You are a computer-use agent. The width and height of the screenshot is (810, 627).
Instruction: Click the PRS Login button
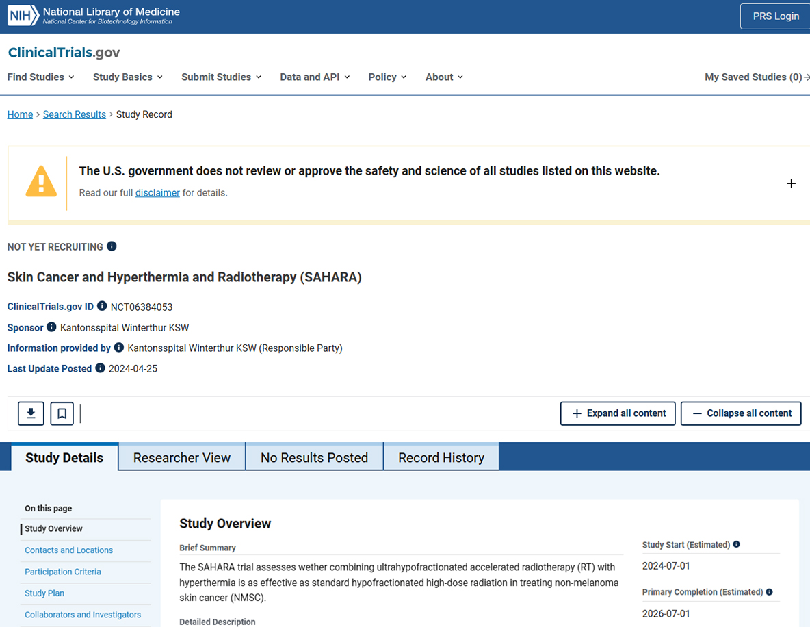coord(775,16)
